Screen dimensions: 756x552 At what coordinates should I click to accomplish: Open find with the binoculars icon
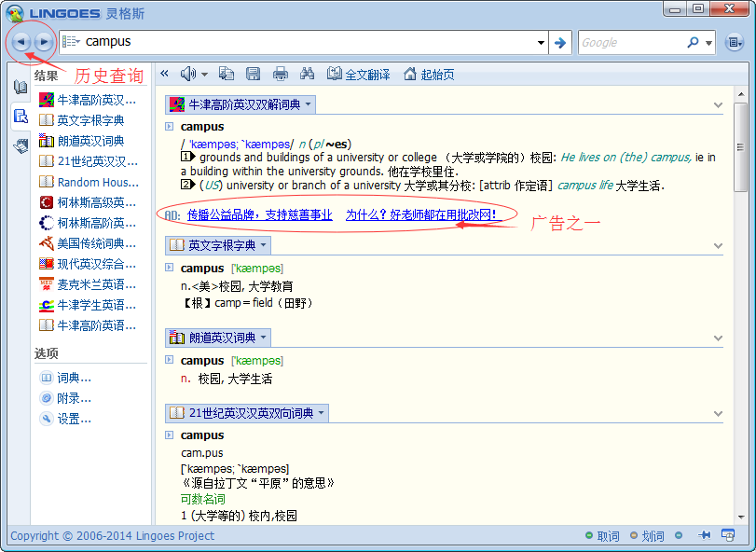coord(307,74)
